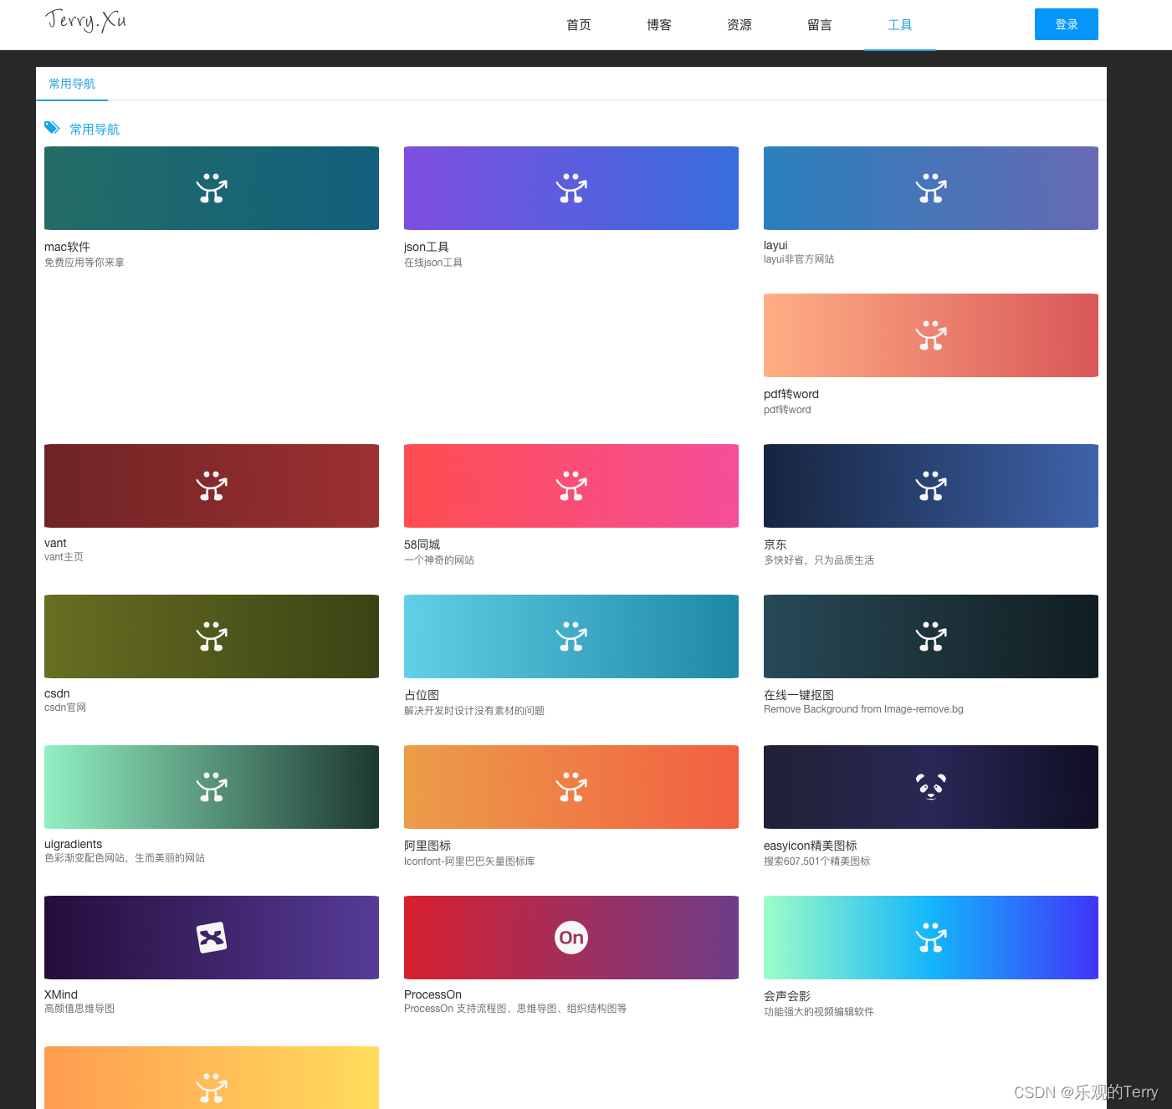The height and width of the screenshot is (1109, 1172).
Task: Click the vant主页 description
Action: pos(64,557)
